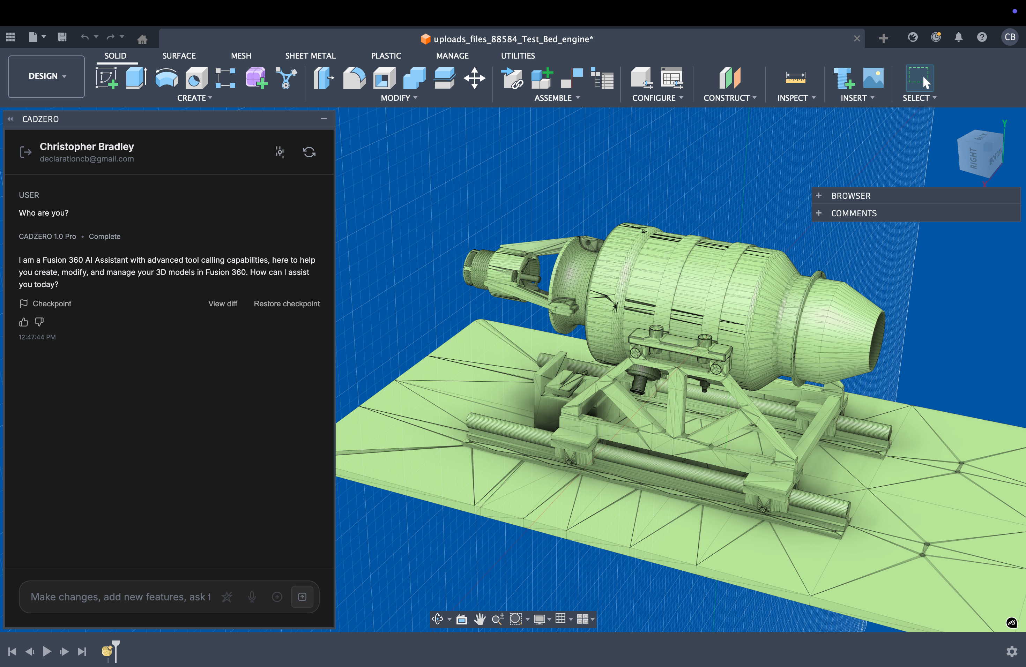The height and width of the screenshot is (667, 1026).
Task: Open the Extrude tool
Action: [x=136, y=78]
